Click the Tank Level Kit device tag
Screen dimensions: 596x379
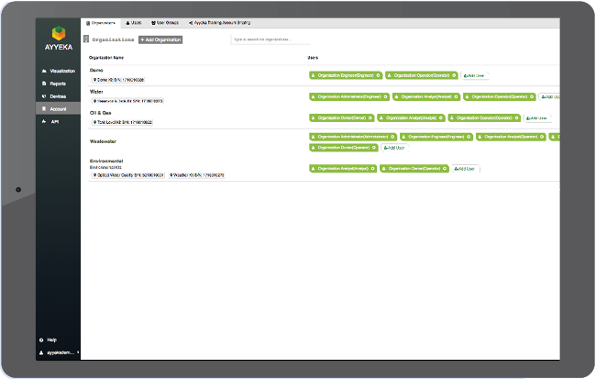[122, 121]
